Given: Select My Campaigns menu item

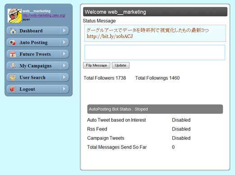Looking at the screenshot, I should tap(38, 66).
